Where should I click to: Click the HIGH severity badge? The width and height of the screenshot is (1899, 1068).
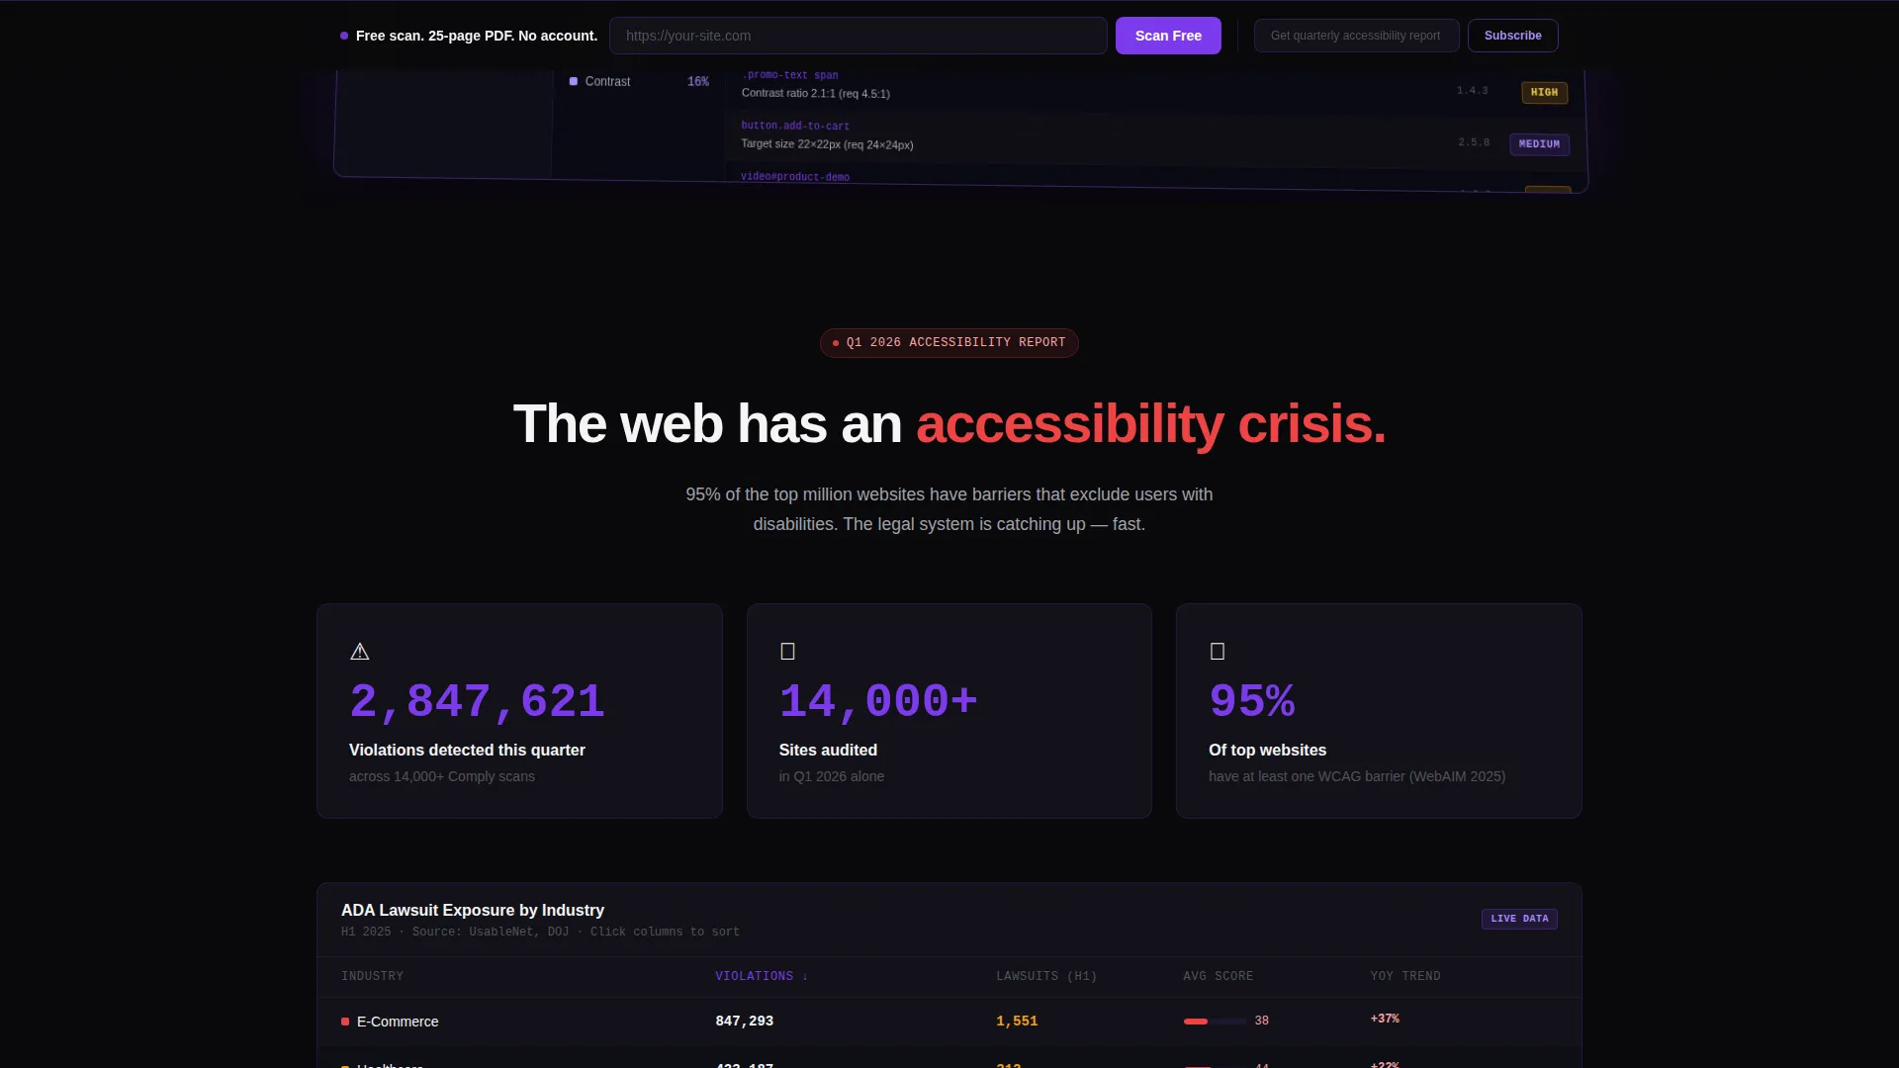(x=1544, y=93)
